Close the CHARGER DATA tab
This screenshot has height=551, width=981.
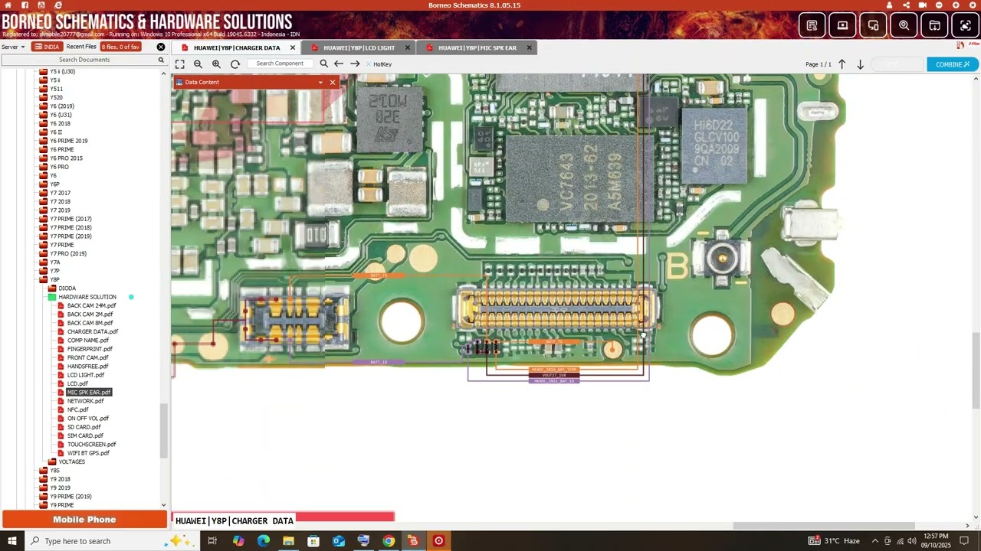pyautogui.click(x=292, y=47)
